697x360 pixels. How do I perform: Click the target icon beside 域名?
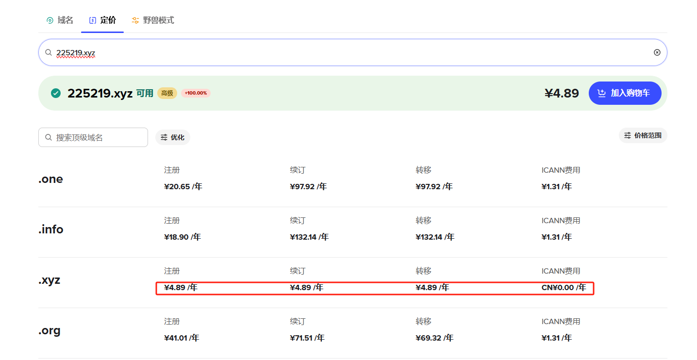click(49, 20)
